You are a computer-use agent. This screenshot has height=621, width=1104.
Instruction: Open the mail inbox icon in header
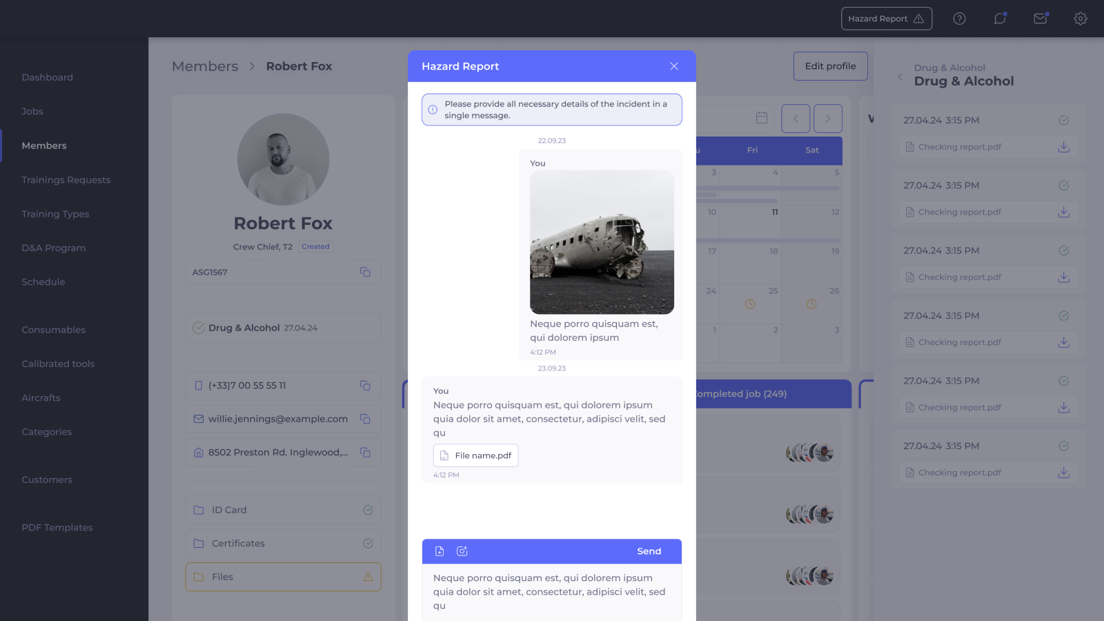(x=1041, y=19)
